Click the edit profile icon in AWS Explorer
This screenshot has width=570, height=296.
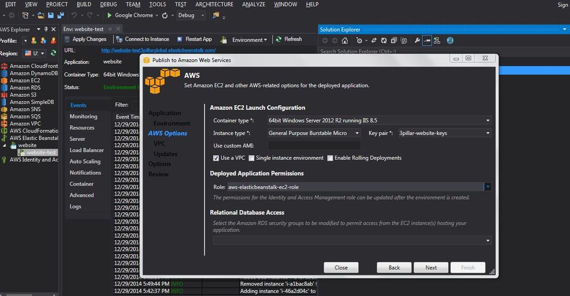tap(43, 41)
